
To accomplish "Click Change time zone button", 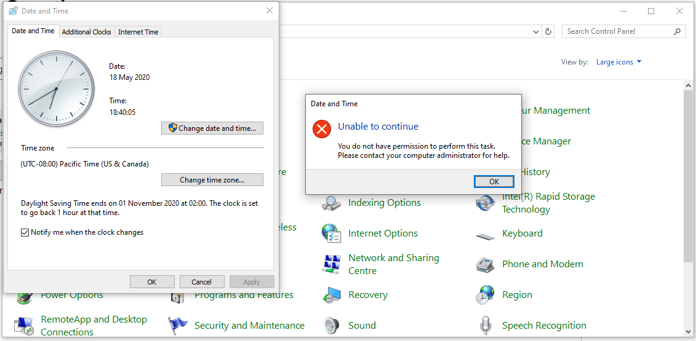I will [212, 180].
